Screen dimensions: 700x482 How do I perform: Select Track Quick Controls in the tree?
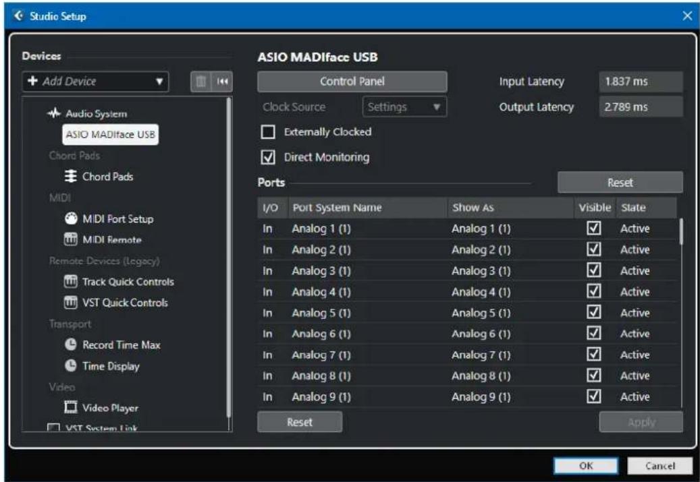128,282
